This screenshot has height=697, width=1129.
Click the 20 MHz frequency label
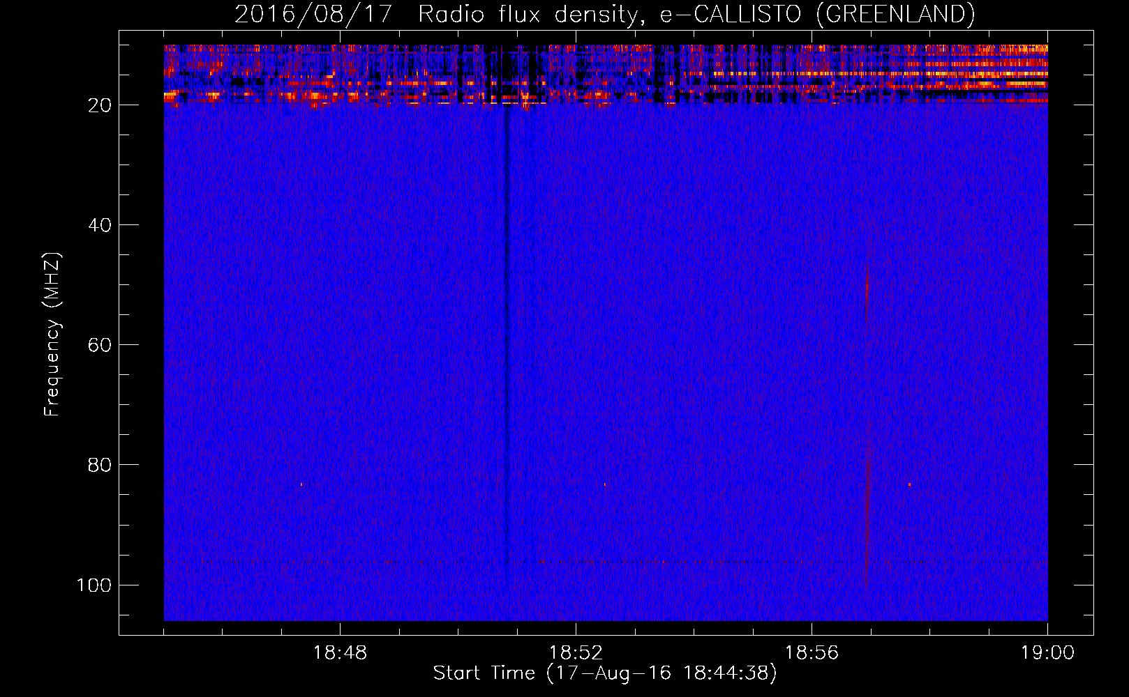[100, 105]
